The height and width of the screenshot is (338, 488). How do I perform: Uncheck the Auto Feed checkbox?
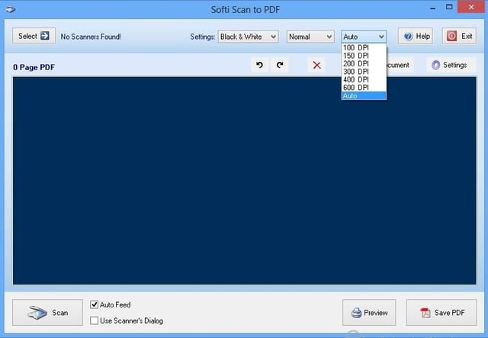coord(94,304)
